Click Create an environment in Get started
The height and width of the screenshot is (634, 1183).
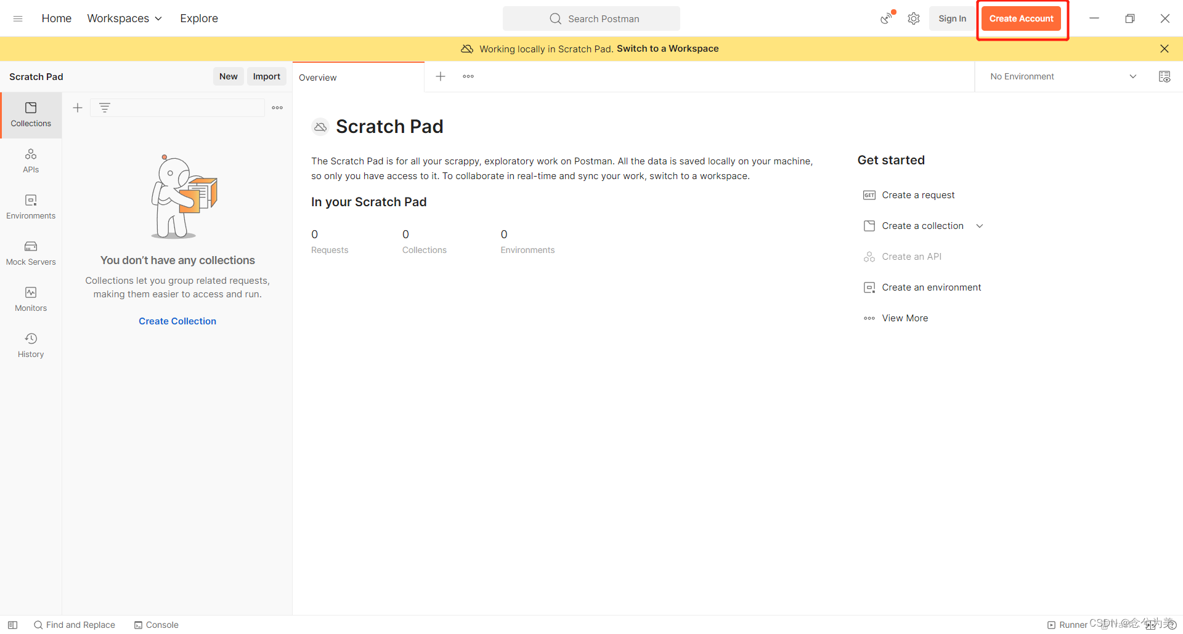tap(922, 287)
